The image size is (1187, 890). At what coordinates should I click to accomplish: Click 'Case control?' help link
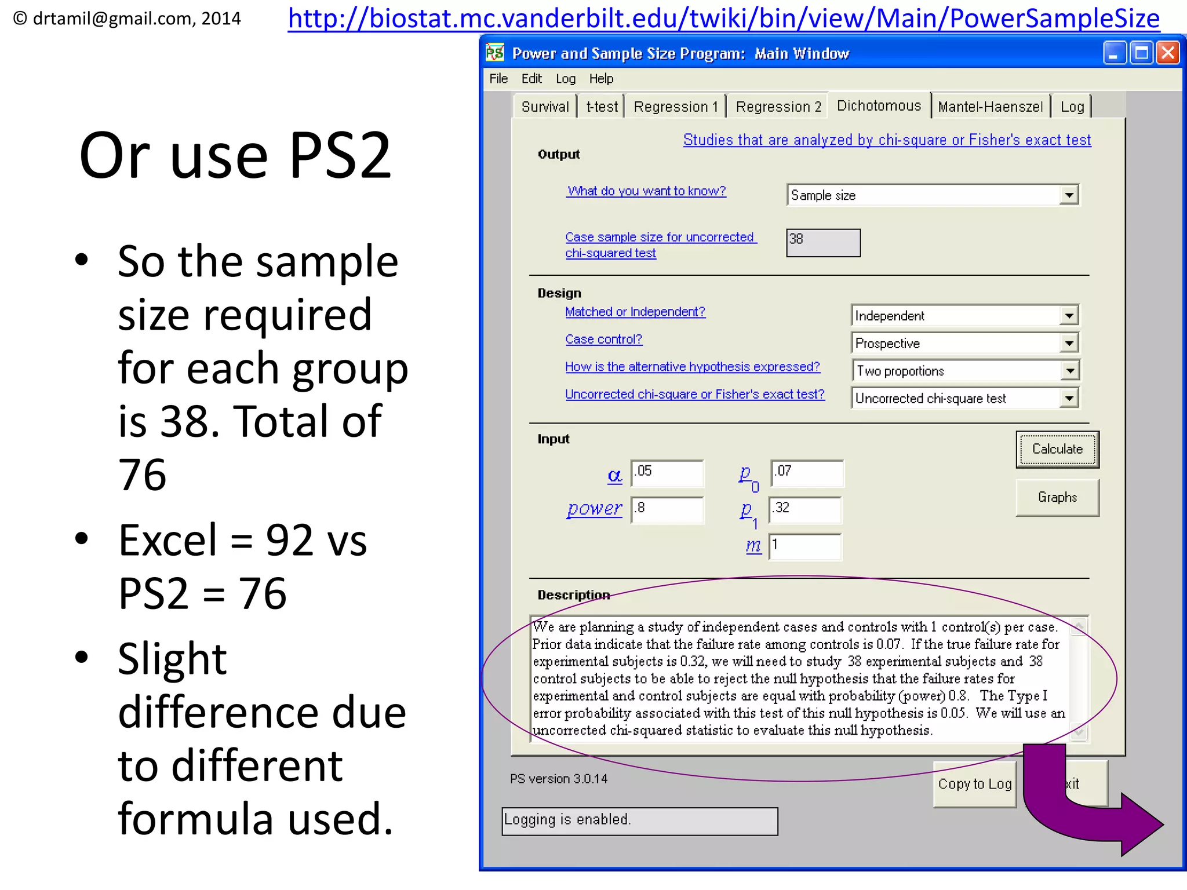click(603, 339)
